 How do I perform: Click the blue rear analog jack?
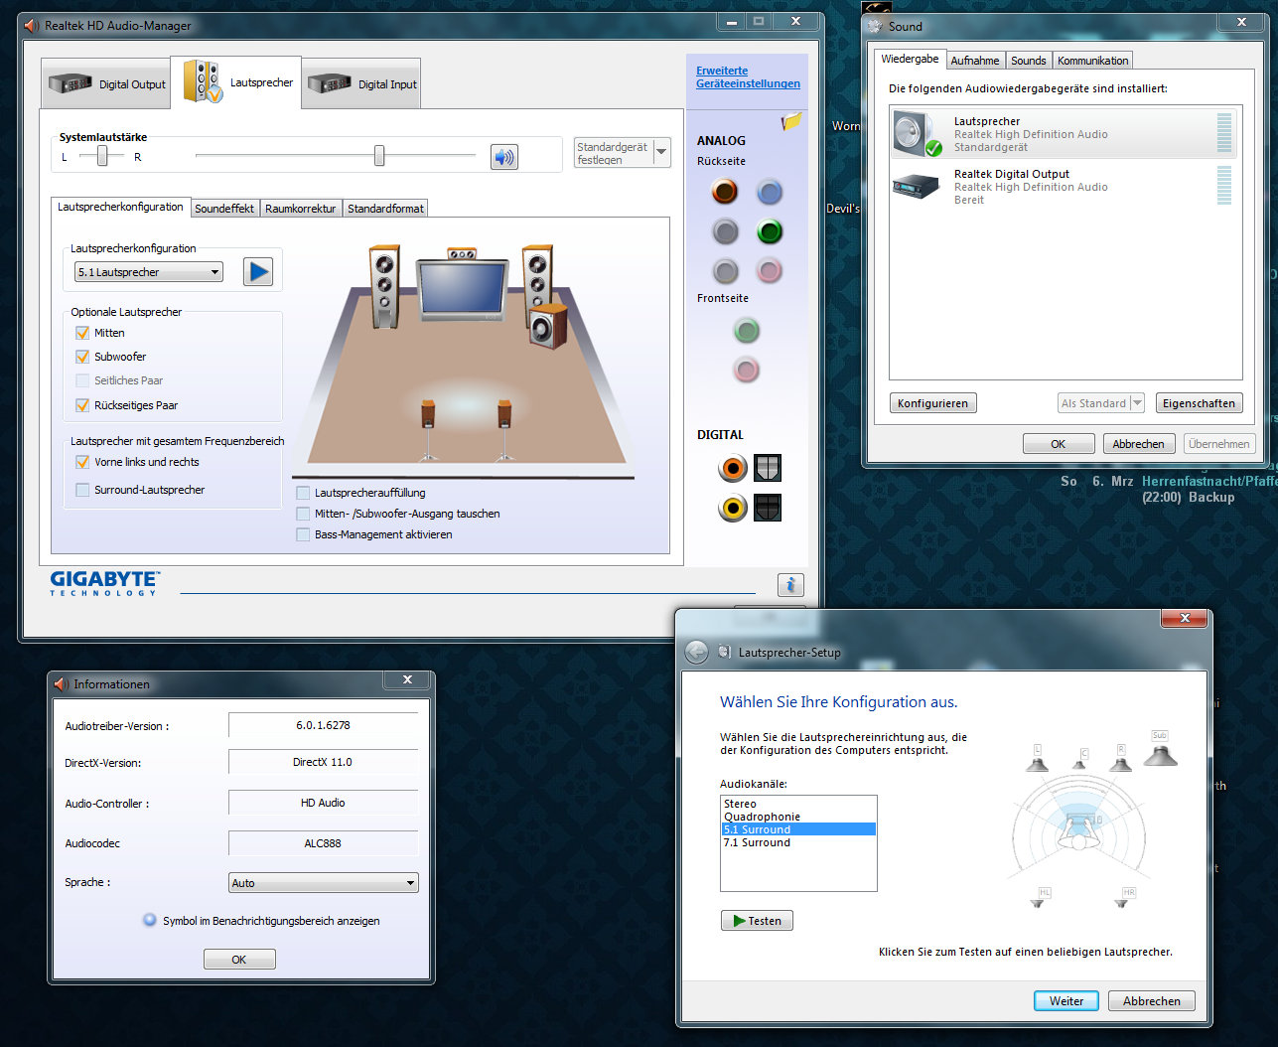pyautogui.click(x=769, y=192)
